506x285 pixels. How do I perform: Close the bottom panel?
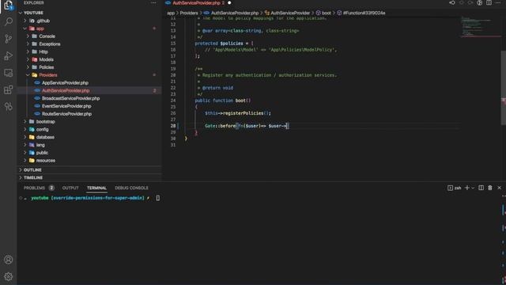click(499, 188)
